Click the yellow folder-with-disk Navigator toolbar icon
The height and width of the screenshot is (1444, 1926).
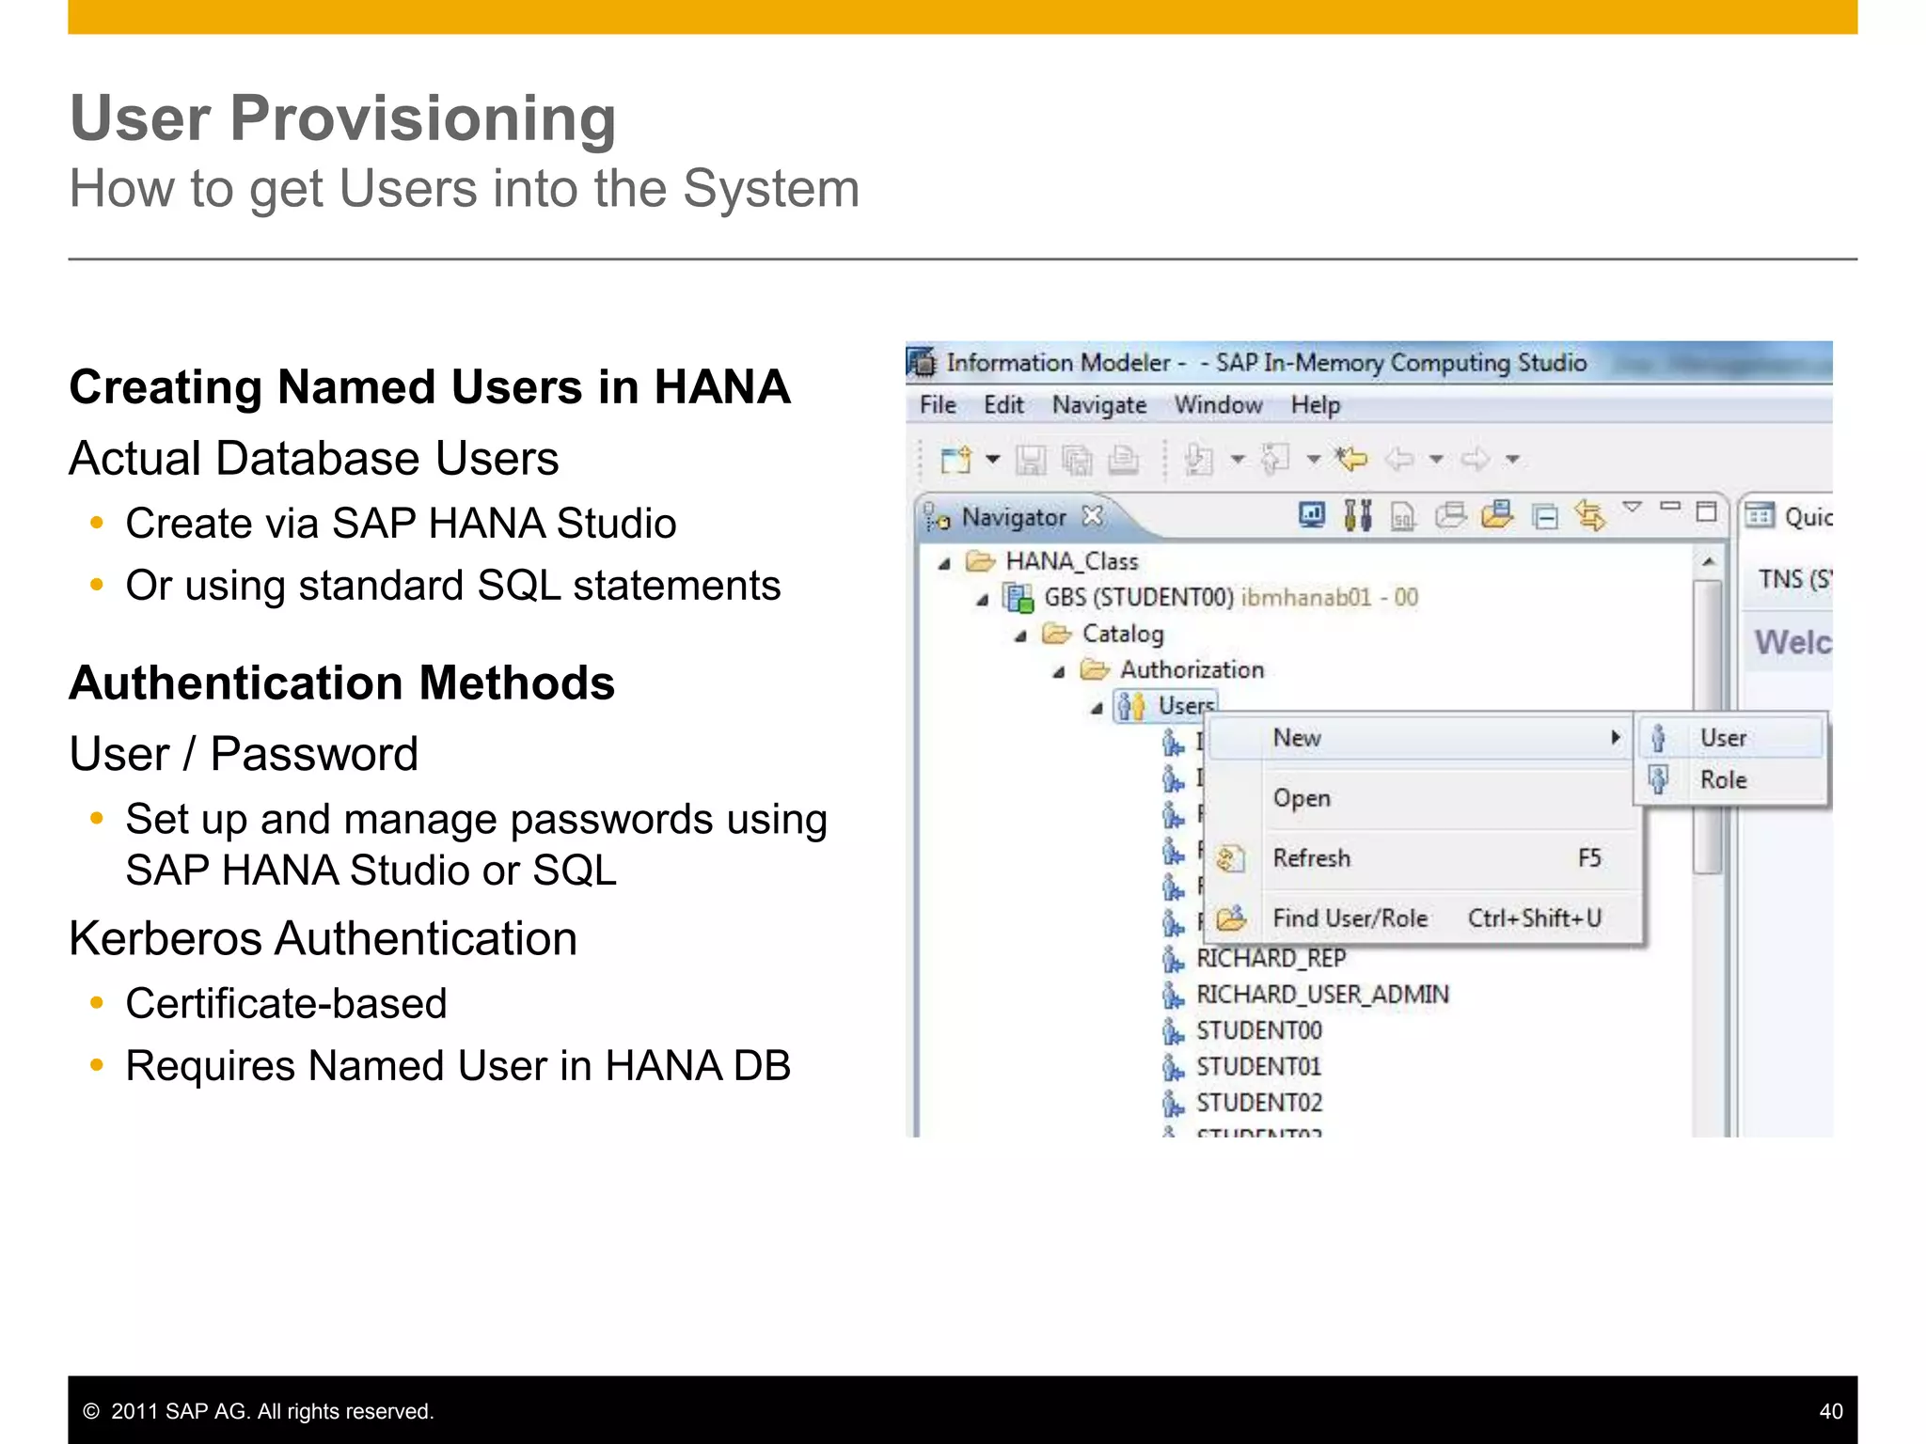[x=1497, y=514]
